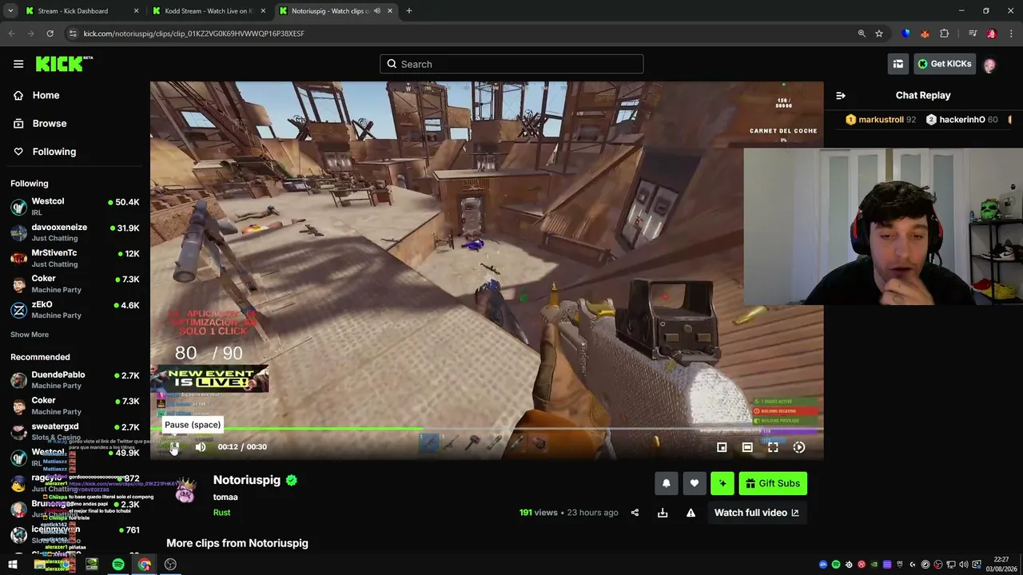Open the Chrome profile avatar
This screenshot has height=575, width=1023.
point(992,34)
